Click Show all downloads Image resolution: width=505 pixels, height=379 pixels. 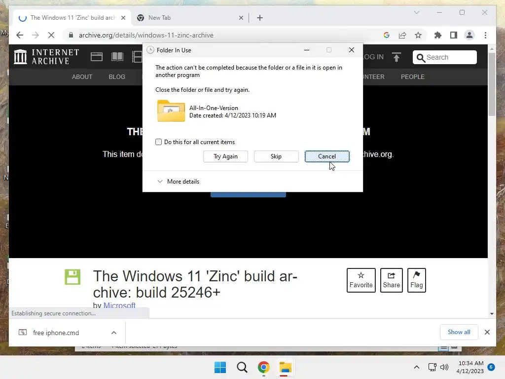(x=459, y=332)
